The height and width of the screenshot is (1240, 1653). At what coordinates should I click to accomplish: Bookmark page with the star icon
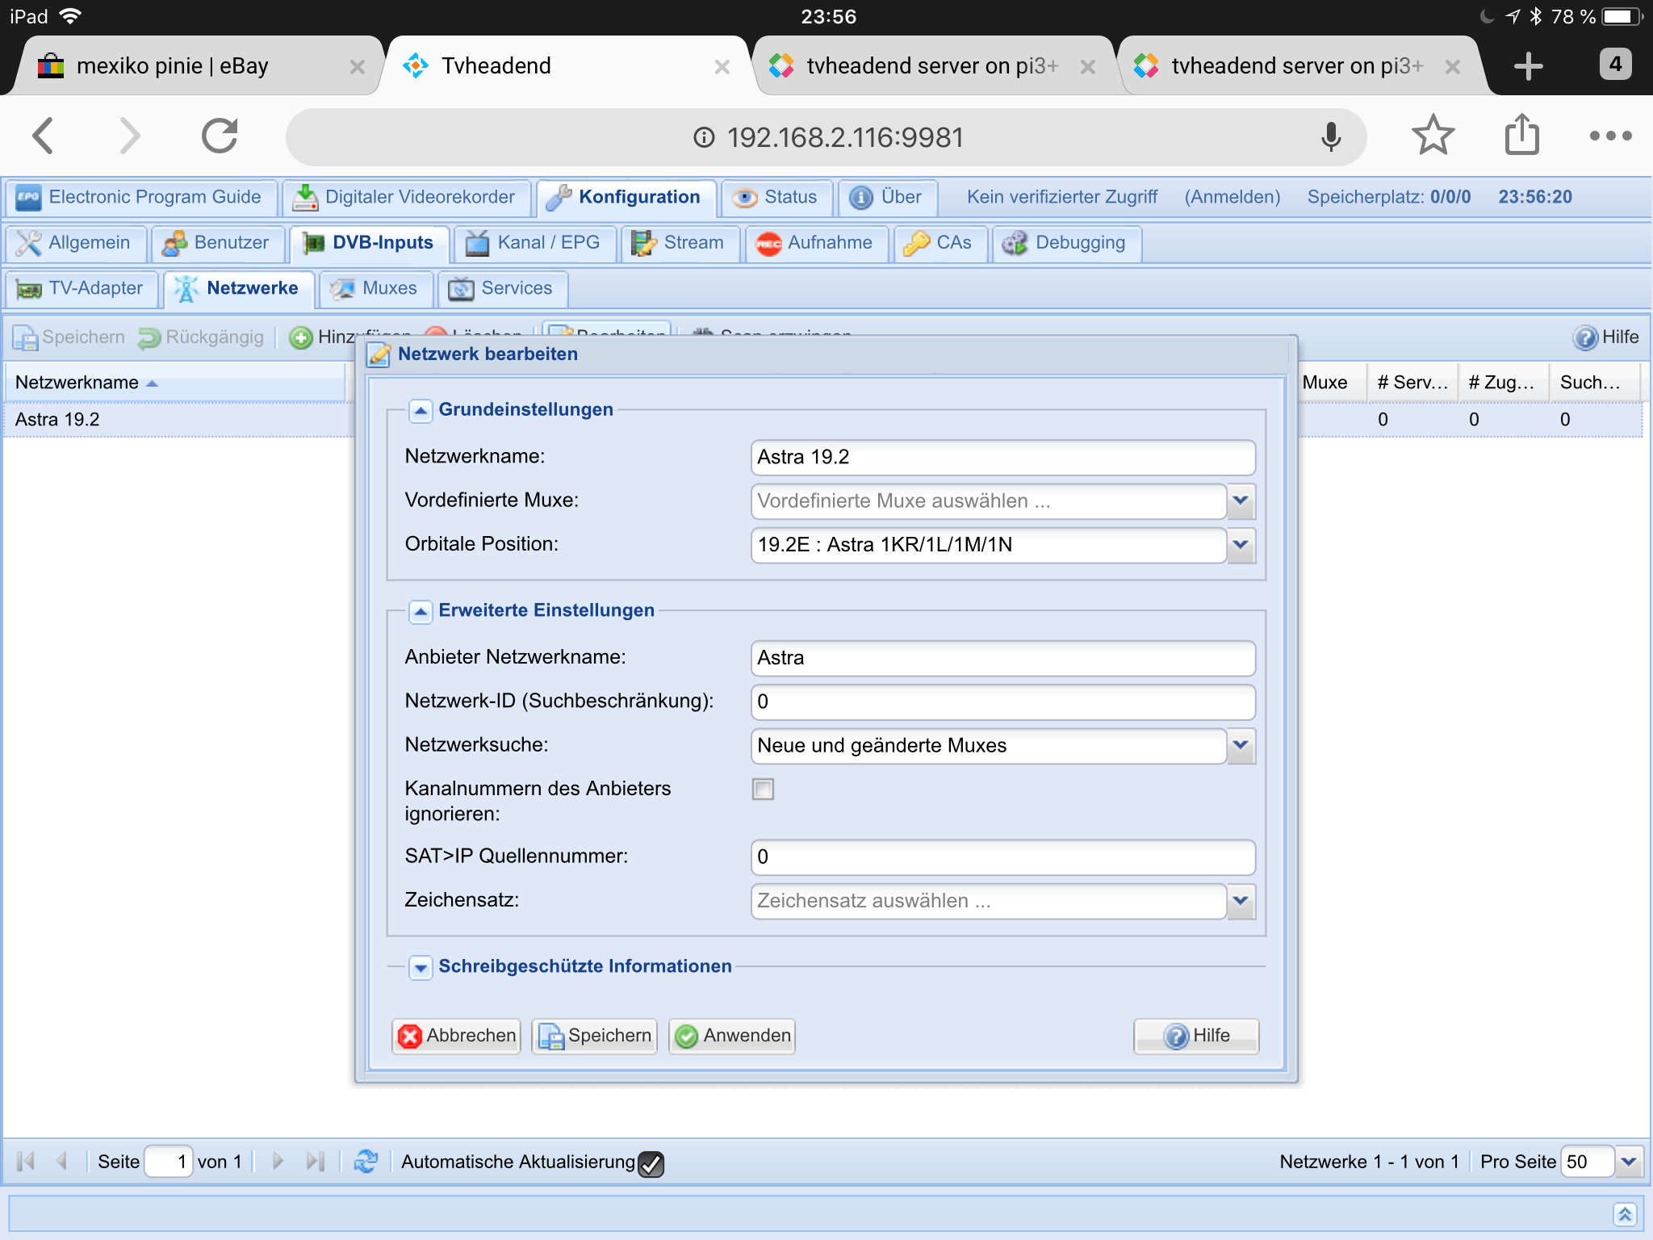[x=1433, y=136]
